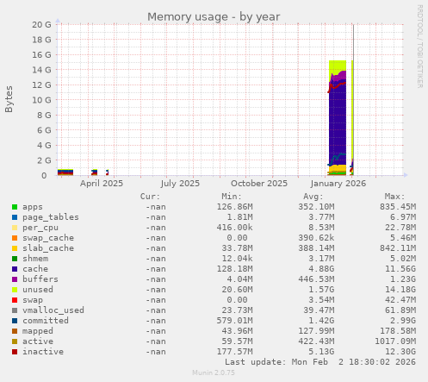Click the 'mapped' legend label

[x=38, y=331]
